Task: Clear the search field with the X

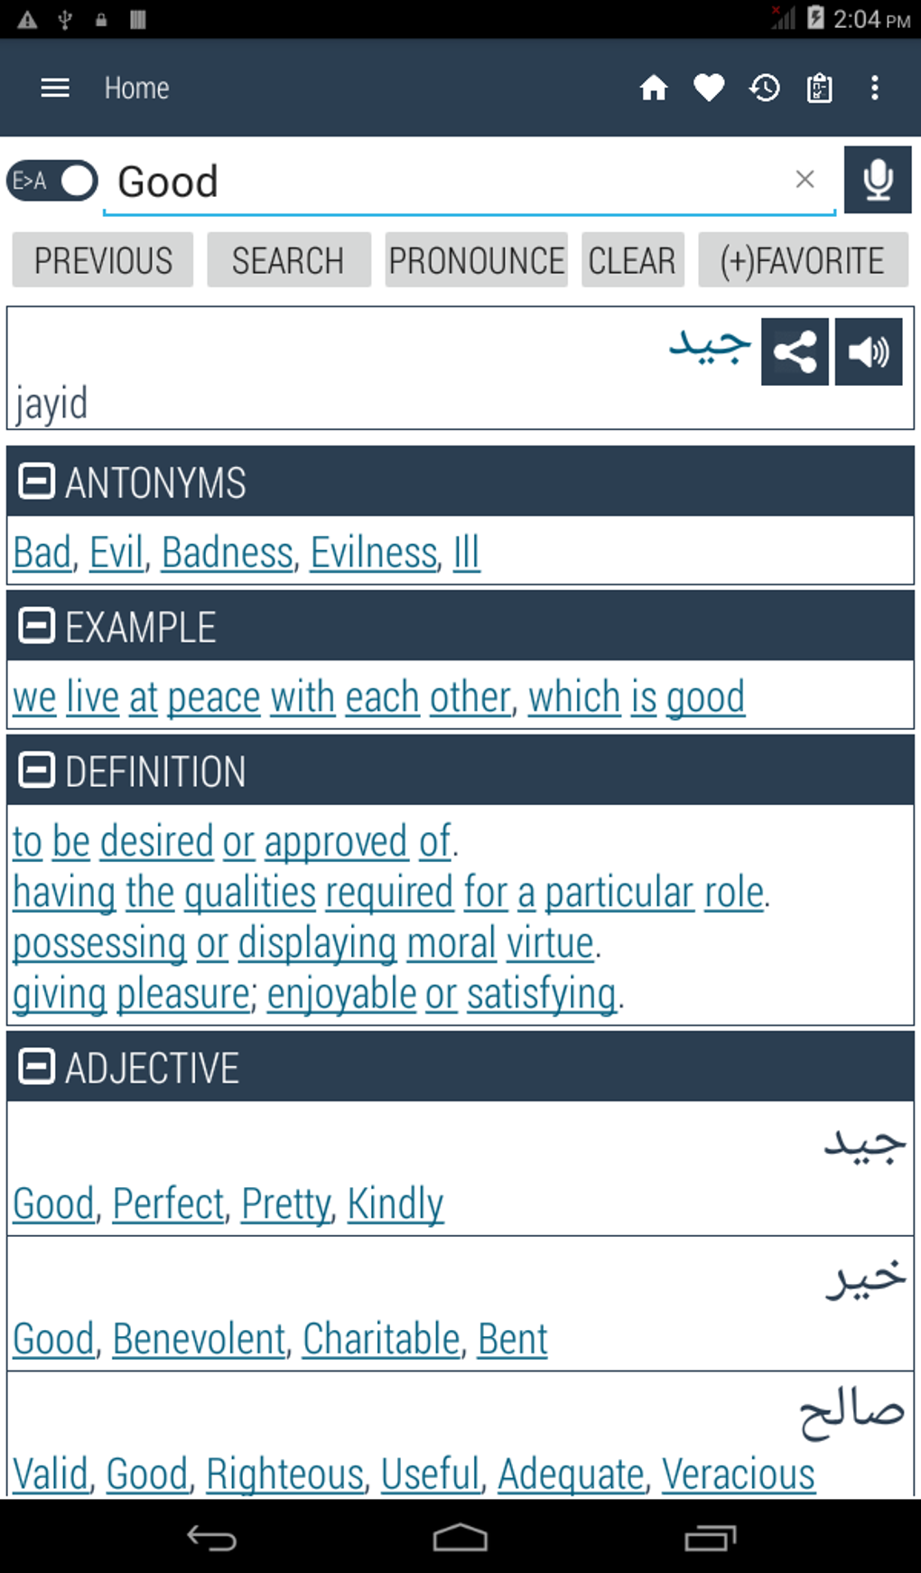Action: pos(805,180)
